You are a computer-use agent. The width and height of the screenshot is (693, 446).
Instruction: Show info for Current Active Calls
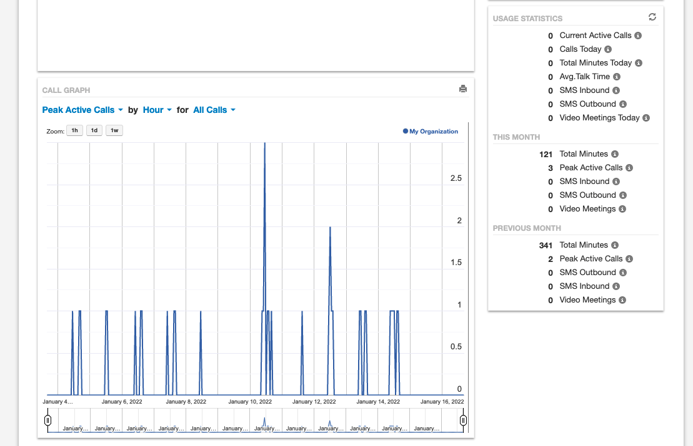click(638, 36)
